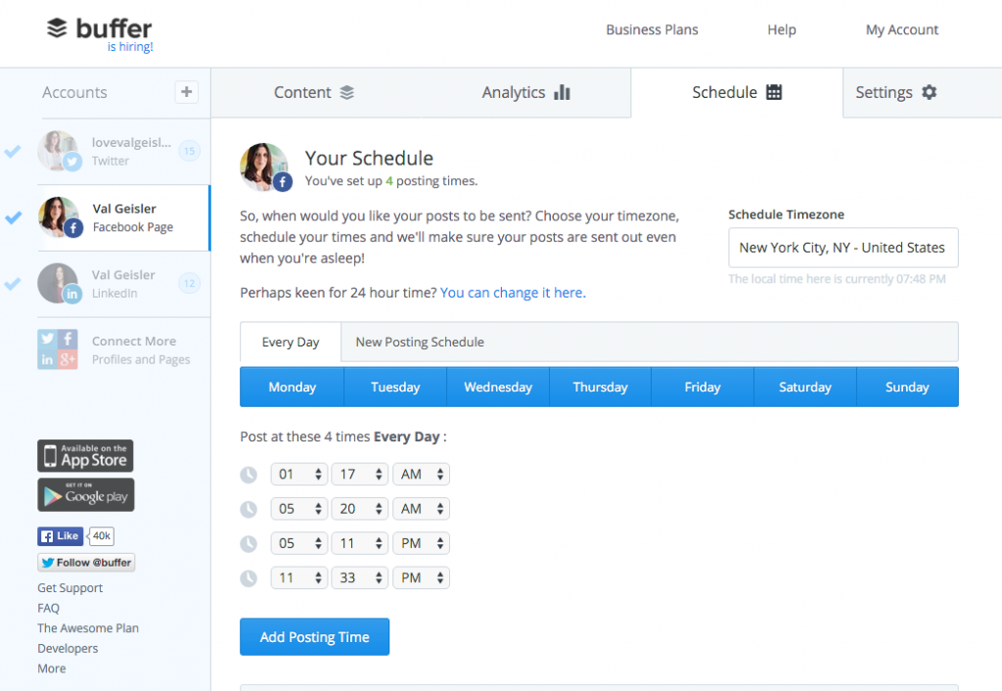1002x691 pixels.
Task: Click the Schedule calendar icon
Action: coord(774,92)
